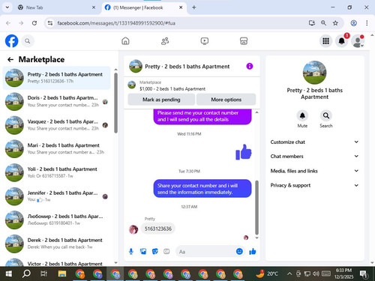Open Vasquez apartment conversation
375x281 pixels.
(x=56, y=125)
